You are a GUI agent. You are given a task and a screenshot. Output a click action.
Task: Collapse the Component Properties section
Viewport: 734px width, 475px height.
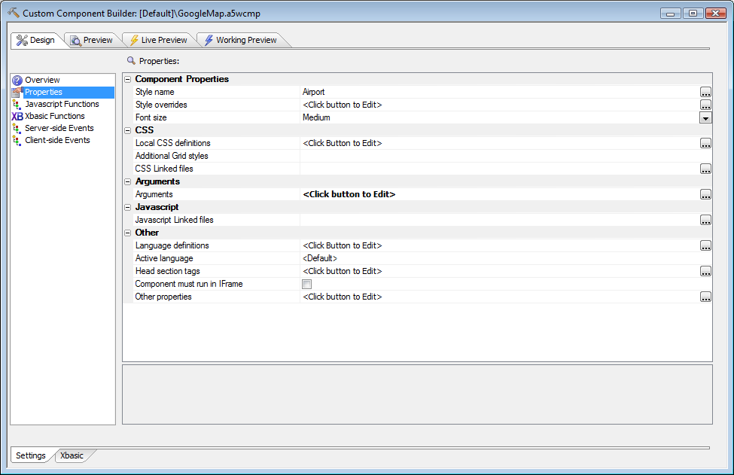click(x=127, y=80)
